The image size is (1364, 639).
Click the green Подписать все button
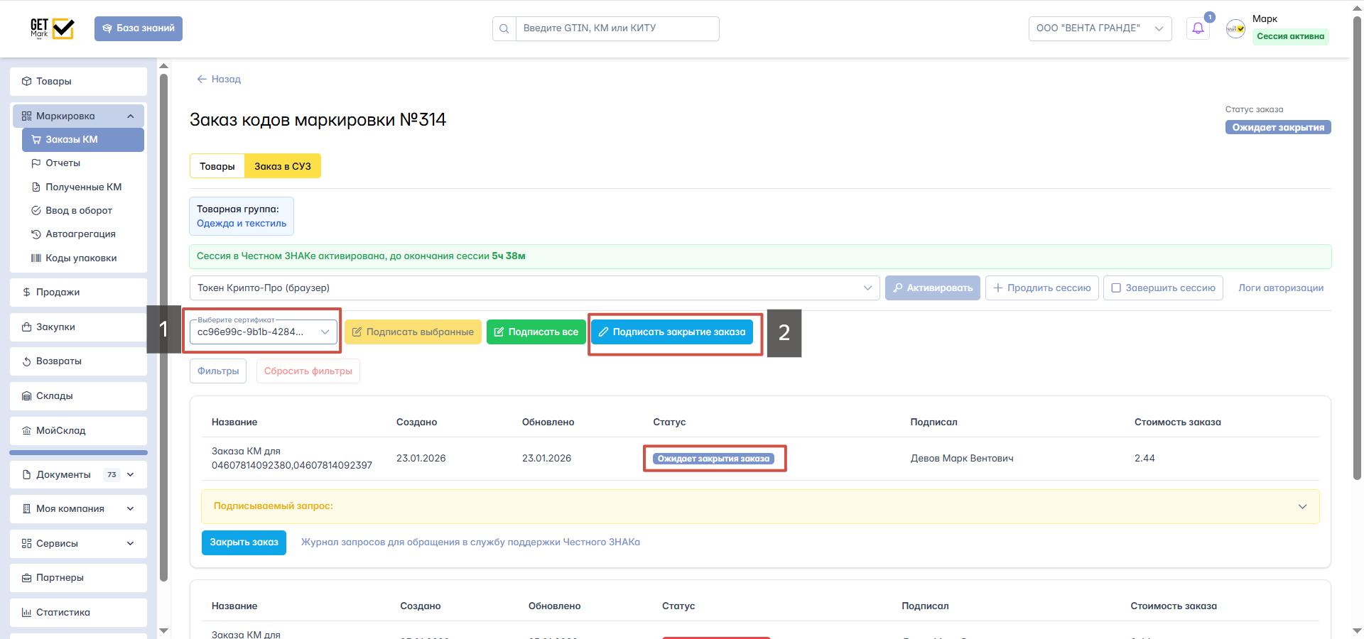pos(536,332)
